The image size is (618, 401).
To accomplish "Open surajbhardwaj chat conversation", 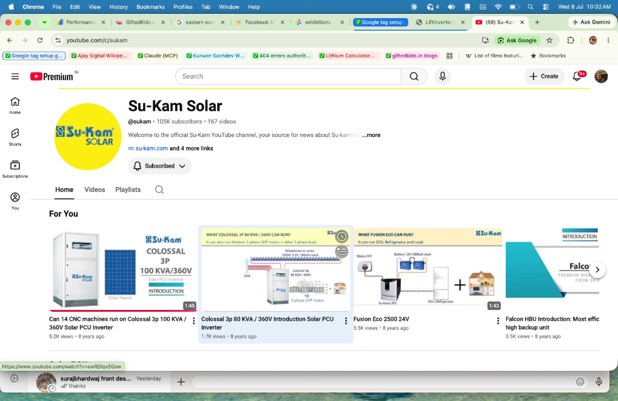I will coord(99,382).
